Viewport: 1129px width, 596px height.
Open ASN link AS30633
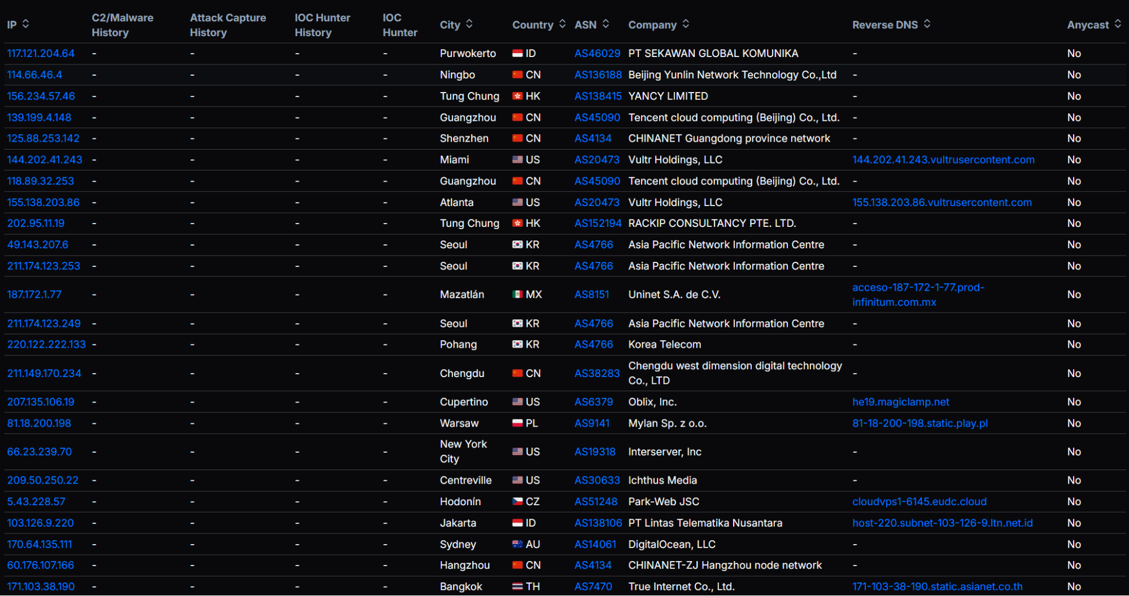point(597,481)
